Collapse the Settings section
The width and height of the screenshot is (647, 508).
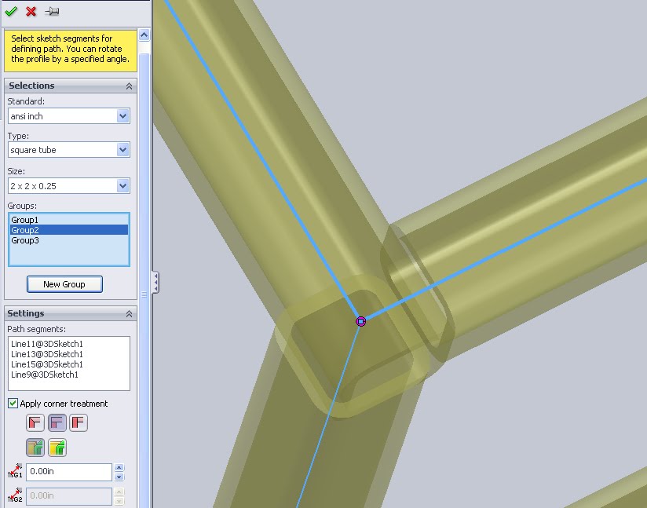click(129, 313)
